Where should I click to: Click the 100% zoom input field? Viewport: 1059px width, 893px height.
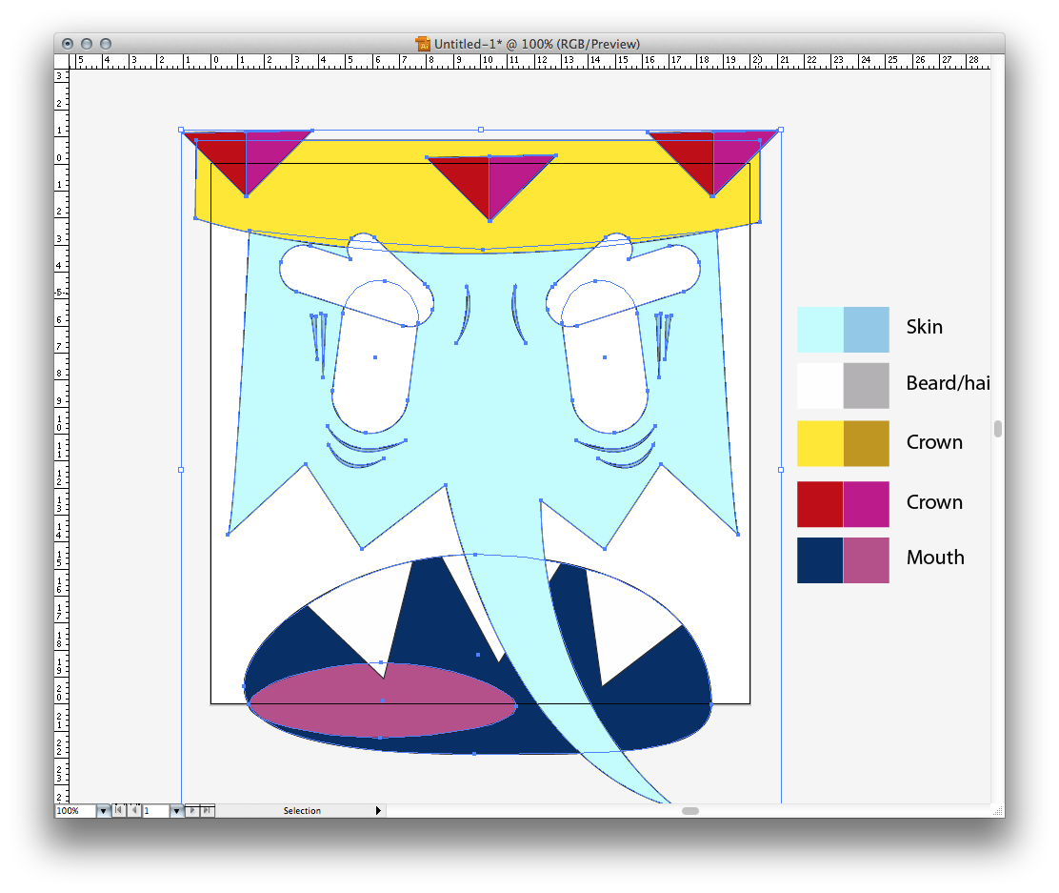(75, 811)
